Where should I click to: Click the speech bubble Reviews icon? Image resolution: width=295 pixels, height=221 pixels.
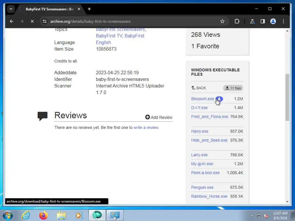43,116
